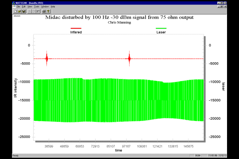Click the document icon left of File menu
The height and width of the screenshot is (159, 239).
click(x=14, y=7)
